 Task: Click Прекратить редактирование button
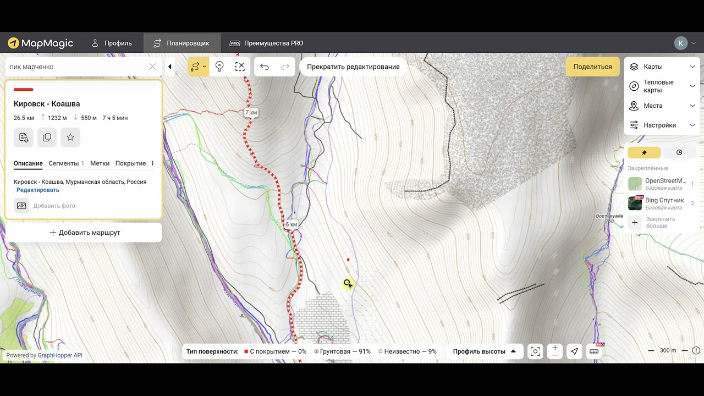[x=353, y=67]
